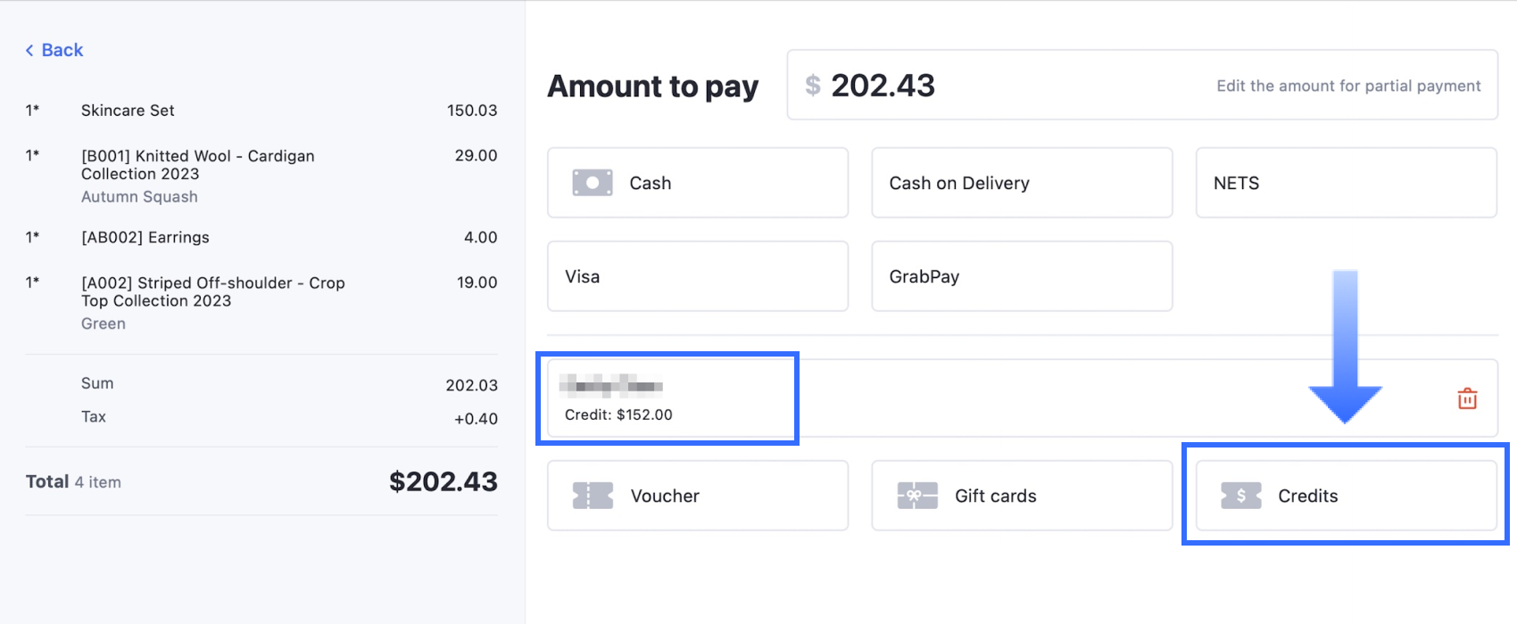Open the Voucher payment option
This screenshot has width=1517, height=624.
(x=697, y=496)
